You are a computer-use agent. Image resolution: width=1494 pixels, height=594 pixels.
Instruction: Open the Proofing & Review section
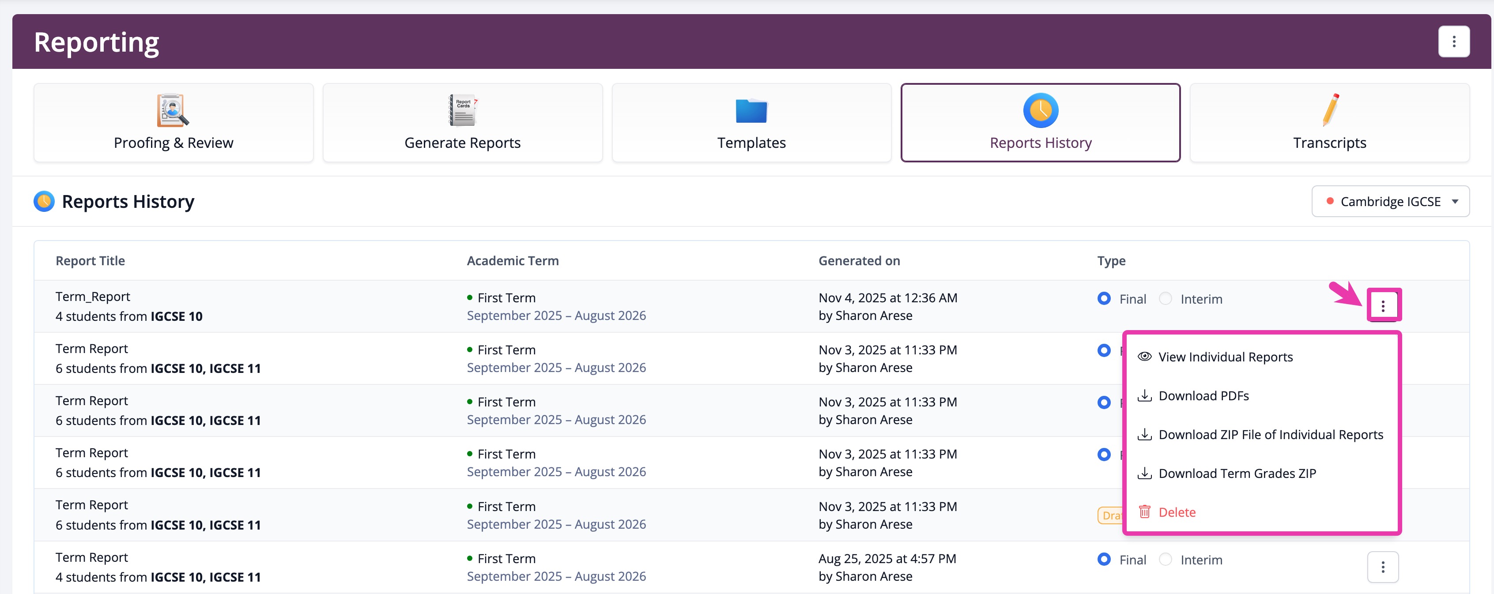pos(174,123)
